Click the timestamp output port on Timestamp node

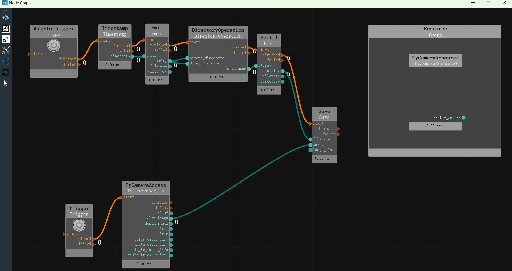133,56
